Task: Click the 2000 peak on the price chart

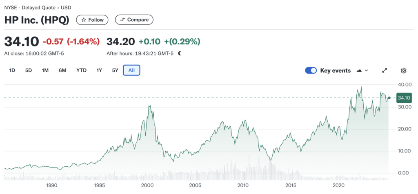Action: coord(149,106)
